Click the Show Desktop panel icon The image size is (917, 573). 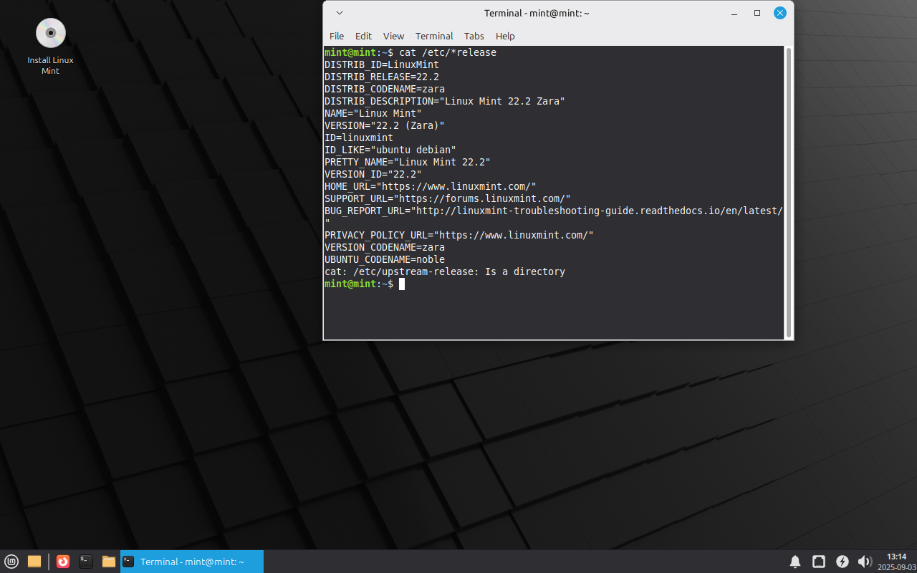34,562
